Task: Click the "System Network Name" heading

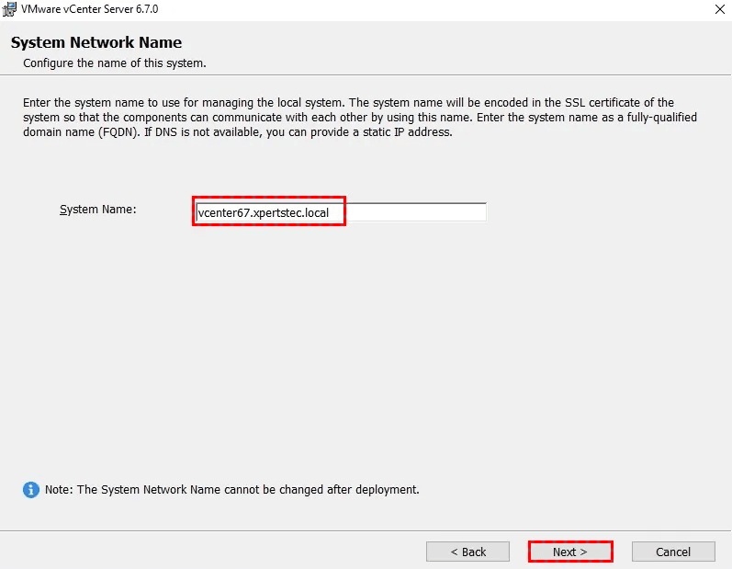Action: pos(96,42)
